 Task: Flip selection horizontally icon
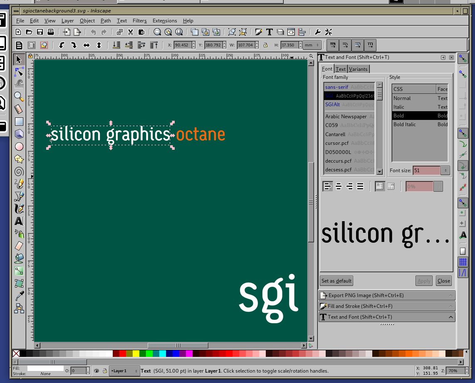[x=87, y=45]
